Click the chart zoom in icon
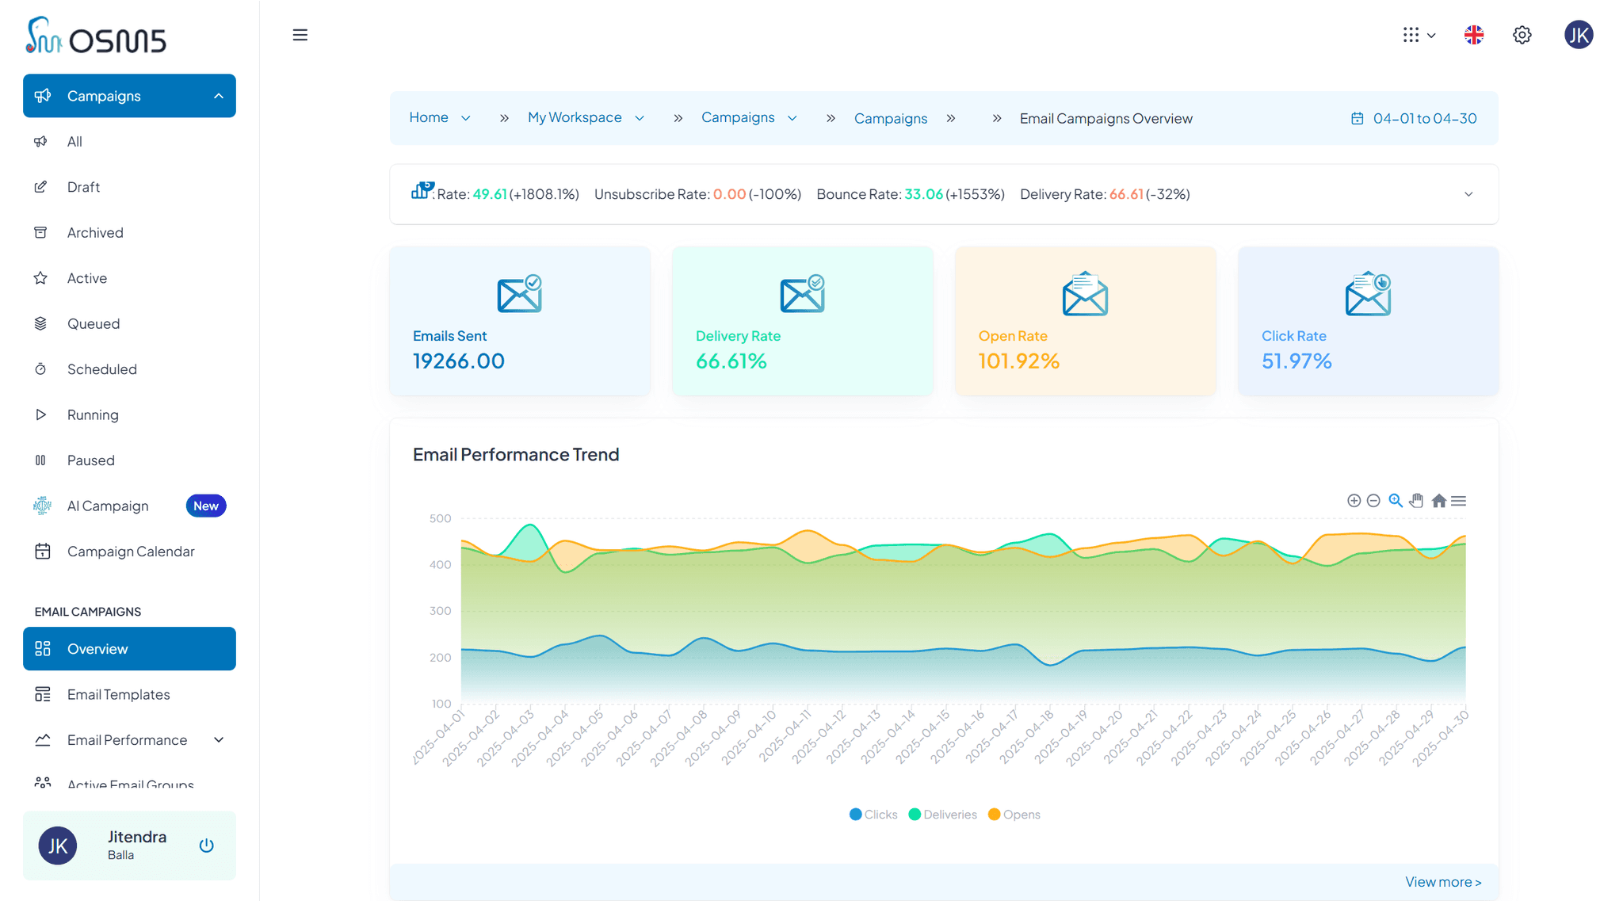 click(x=1354, y=501)
